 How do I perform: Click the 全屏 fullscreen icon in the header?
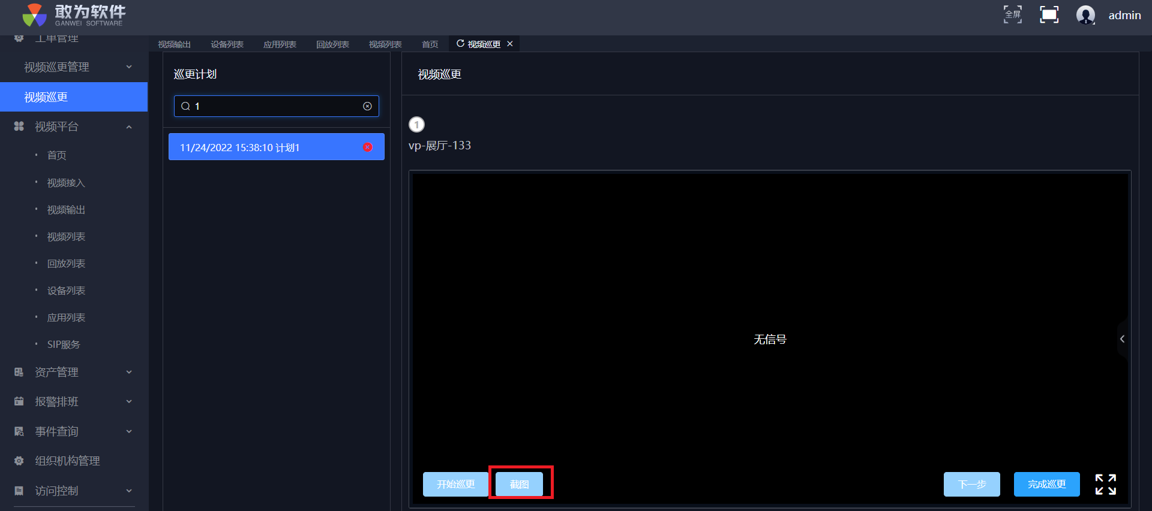pyautogui.click(x=1013, y=14)
